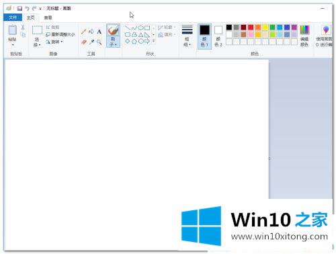Click 重新调整大小 (Resize) button
Viewport: 336px width, 254px height.
60,34
